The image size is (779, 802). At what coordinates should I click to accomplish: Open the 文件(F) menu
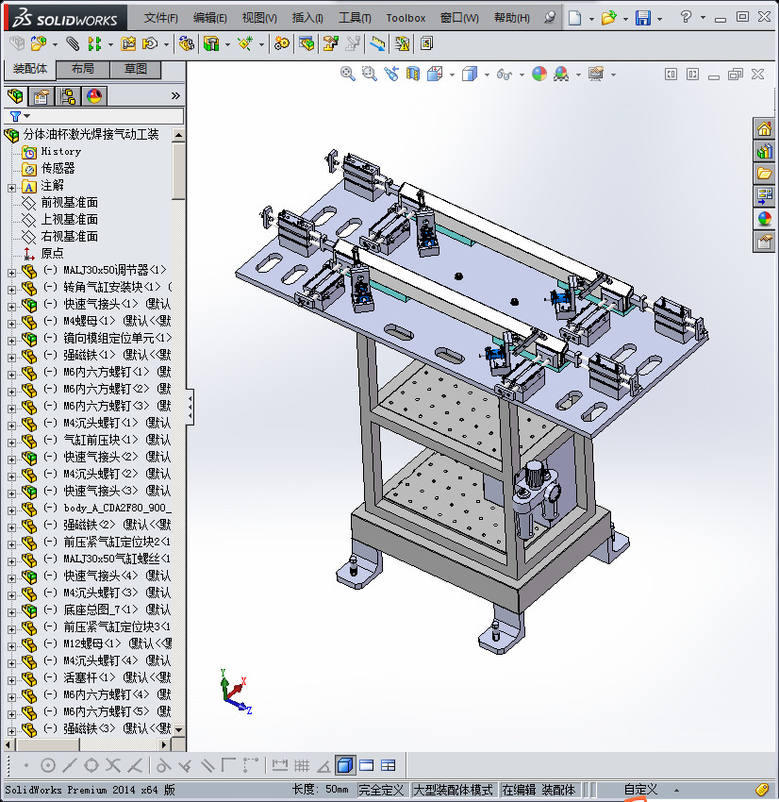click(160, 18)
